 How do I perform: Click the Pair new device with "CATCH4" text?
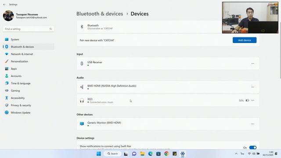(x=97, y=40)
